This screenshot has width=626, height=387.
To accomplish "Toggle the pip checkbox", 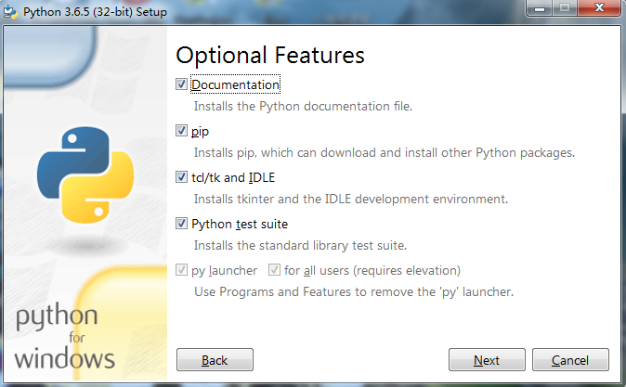I will coord(181,131).
